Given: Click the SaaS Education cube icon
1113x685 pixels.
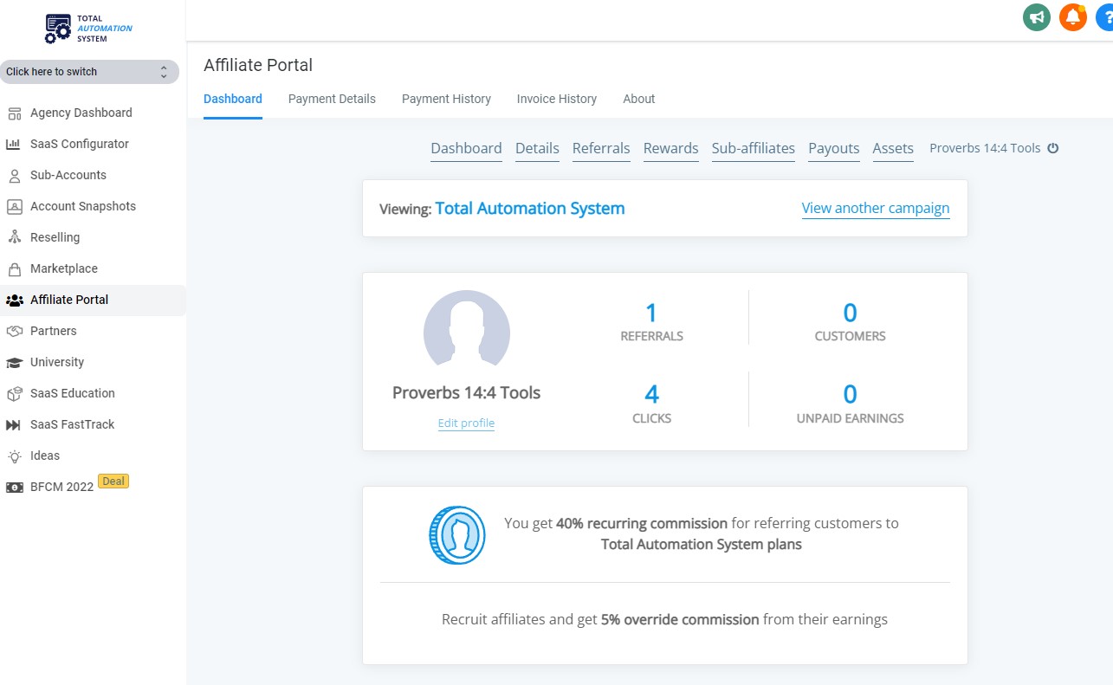Looking at the screenshot, I should [14, 393].
